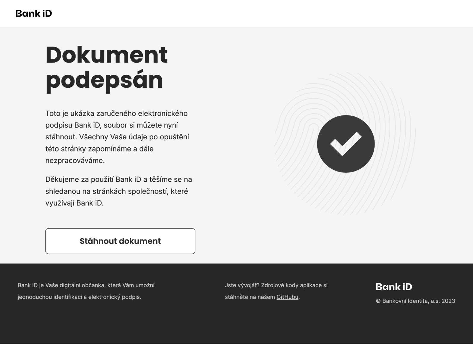
Task: Click the text "stáhněte na našem" before GitHub
Action: [x=250, y=297]
